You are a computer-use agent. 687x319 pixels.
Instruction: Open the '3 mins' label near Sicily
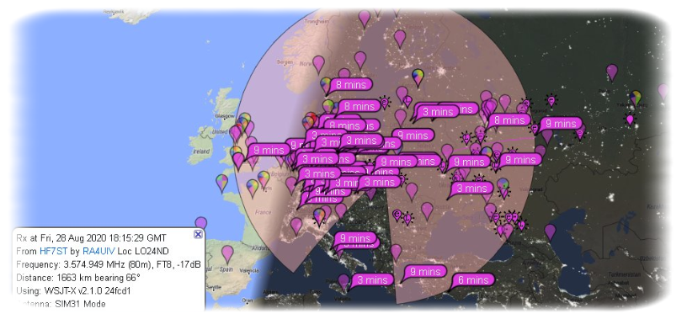[x=371, y=280]
